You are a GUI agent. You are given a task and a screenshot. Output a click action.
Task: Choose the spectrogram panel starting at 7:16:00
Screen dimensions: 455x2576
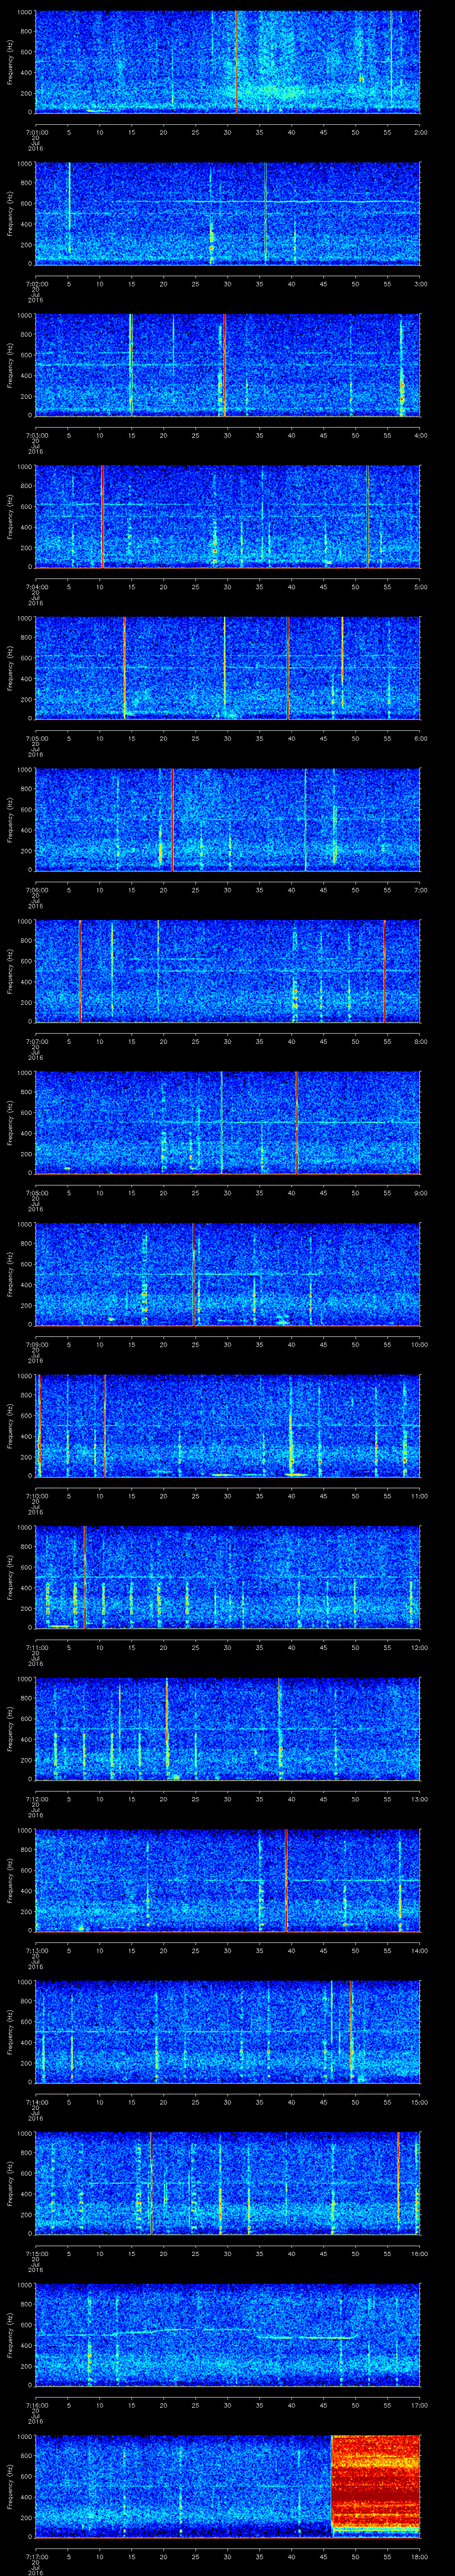[x=228, y=2334]
